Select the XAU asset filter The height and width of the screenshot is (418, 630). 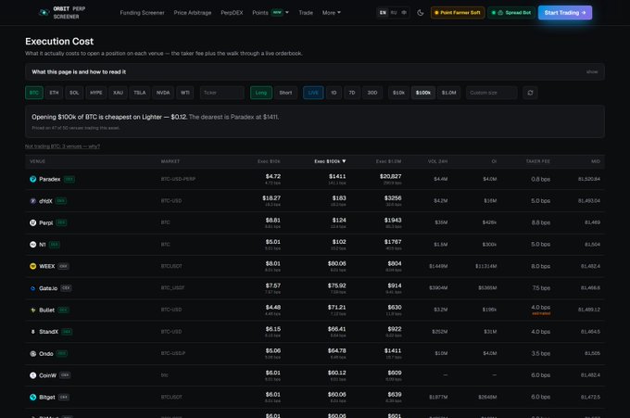pos(119,93)
